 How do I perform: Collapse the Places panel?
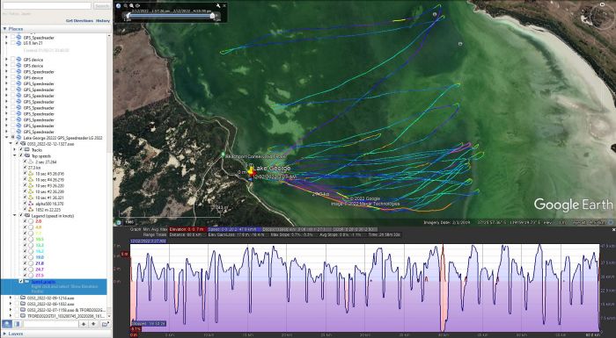pyautogui.click(x=4, y=29)
